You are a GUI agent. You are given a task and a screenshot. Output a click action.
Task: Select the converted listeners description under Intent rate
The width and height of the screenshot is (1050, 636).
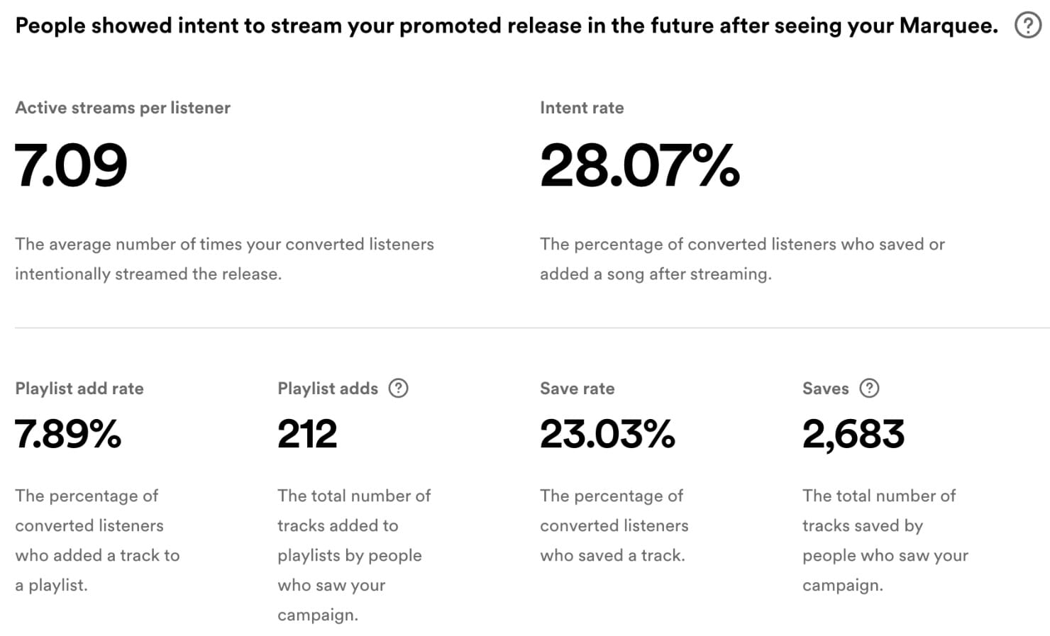point(742,258)
